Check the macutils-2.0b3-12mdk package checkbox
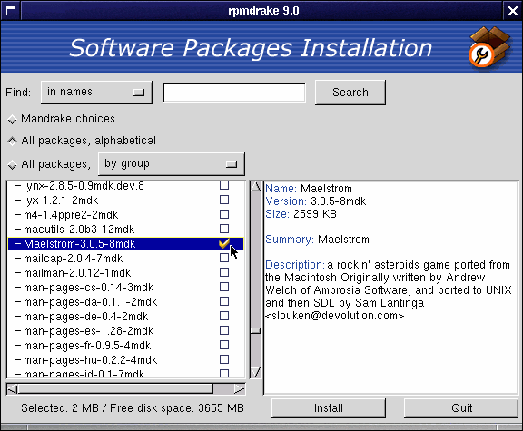 (x=224, y=229)
